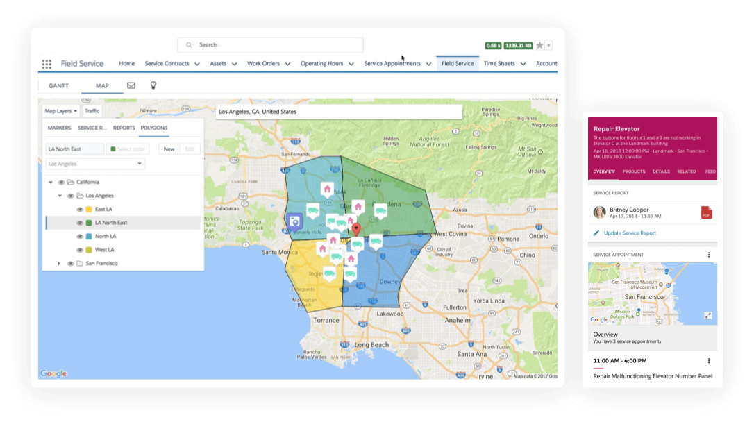The image size is (754, 422).
Task: Open the Map Layers dropdown
Action: coord(60,111)
